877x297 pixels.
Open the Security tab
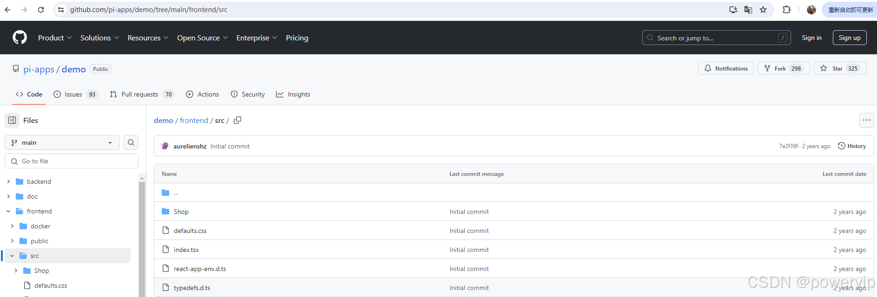[x=248, y=94]
